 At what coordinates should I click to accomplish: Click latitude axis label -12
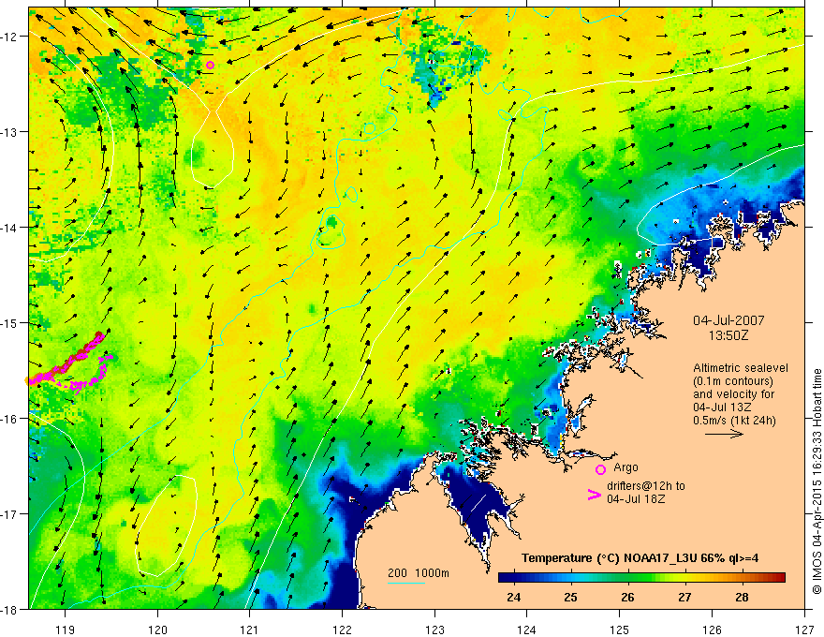9,37
